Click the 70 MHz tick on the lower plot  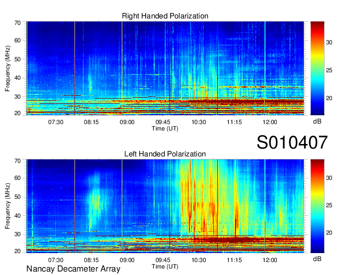pos(18,161)
